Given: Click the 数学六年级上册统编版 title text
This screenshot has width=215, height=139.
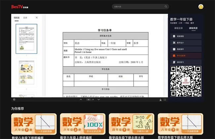Looking at the screenshot, I should (x=76, y=137).
